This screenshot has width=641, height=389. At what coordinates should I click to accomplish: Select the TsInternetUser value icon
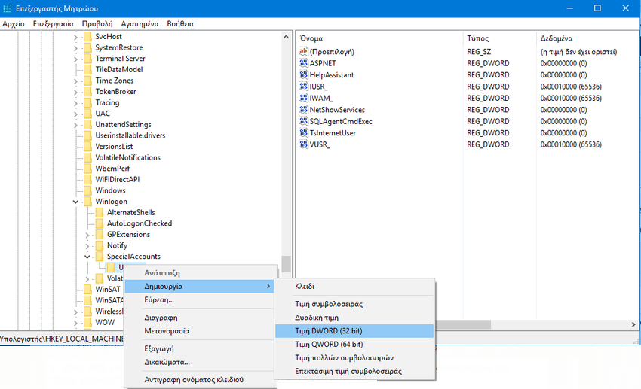pyautogui.click(x=304, y=133)
